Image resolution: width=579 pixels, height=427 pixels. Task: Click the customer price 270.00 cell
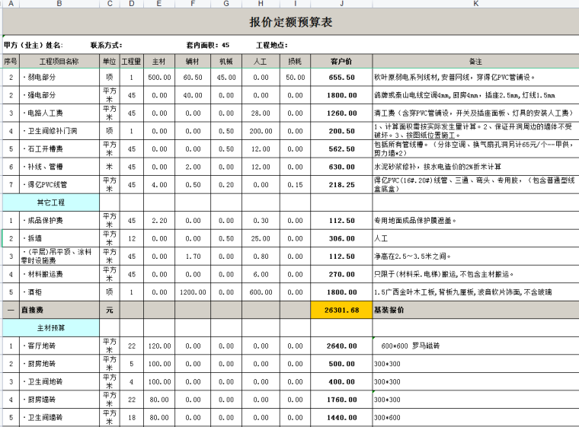coord(341,274)
